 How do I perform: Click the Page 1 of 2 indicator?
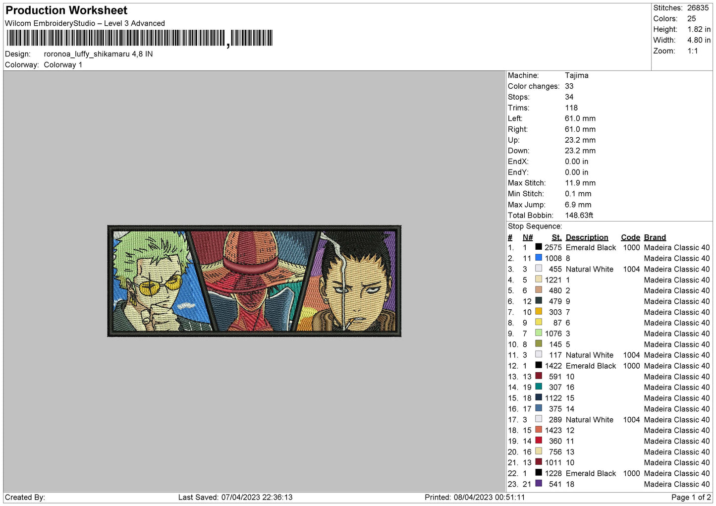[691, 497]
